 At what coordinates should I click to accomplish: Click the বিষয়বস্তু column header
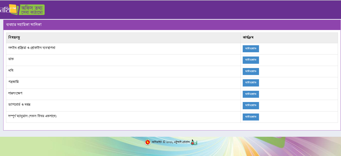tap(14, 37)
